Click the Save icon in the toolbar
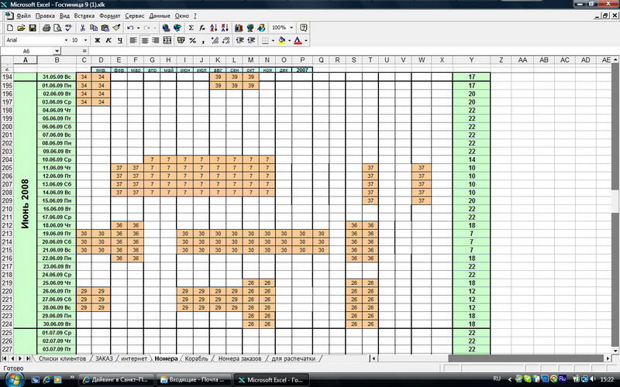620x387 pixels. click(33, 28)
